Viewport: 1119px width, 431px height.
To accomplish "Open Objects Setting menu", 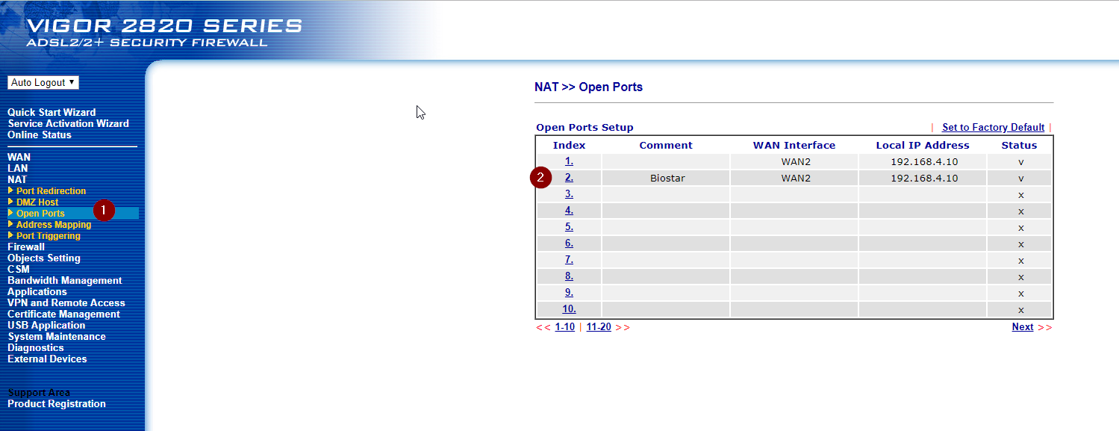I will coord(44,258).
